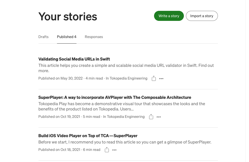The height and width of the screenshot is (162, 249).
Task: Open Tokopedia Engineering link under Oct 19 story
Action: coord(126,117)
